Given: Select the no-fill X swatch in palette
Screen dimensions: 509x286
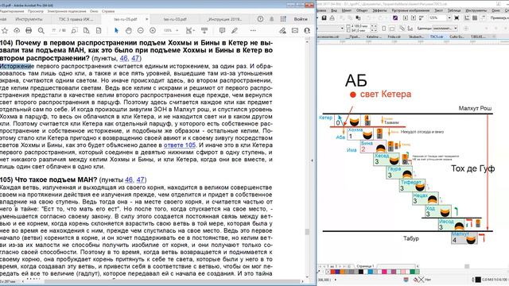Looking at the screenshot, I should (x=328, y=272).
